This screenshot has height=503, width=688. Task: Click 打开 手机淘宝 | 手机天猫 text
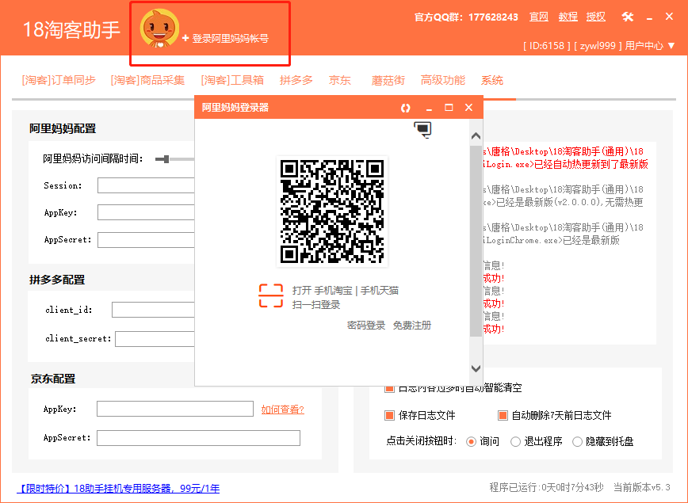tap(346, 290)
